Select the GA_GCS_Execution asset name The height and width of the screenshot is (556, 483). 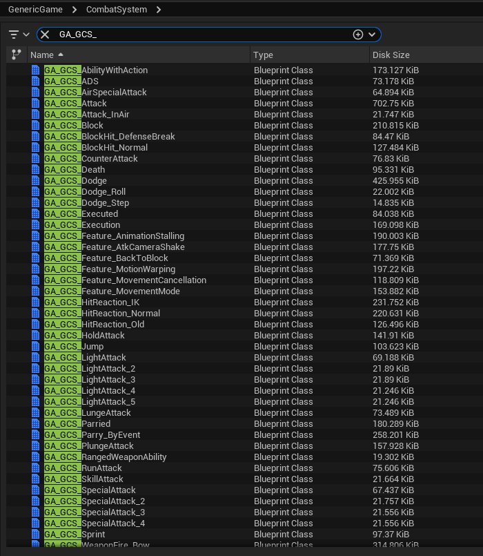(82, 224)
